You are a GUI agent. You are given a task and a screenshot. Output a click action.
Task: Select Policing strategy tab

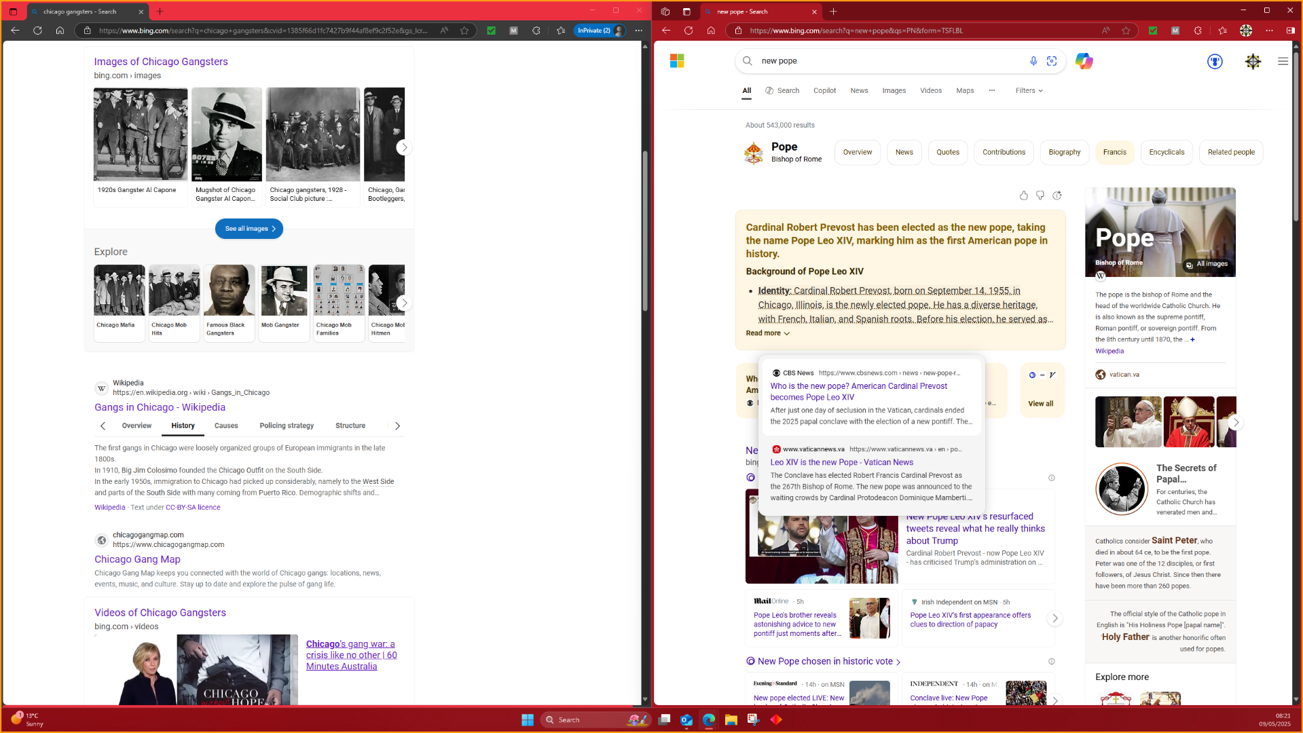click(287, 426)
